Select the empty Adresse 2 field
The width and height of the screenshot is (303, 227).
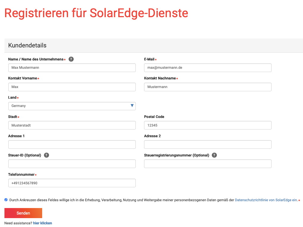click(208, 145)
